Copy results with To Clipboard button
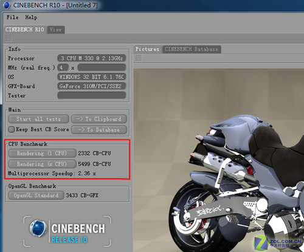 click(99, 119)
